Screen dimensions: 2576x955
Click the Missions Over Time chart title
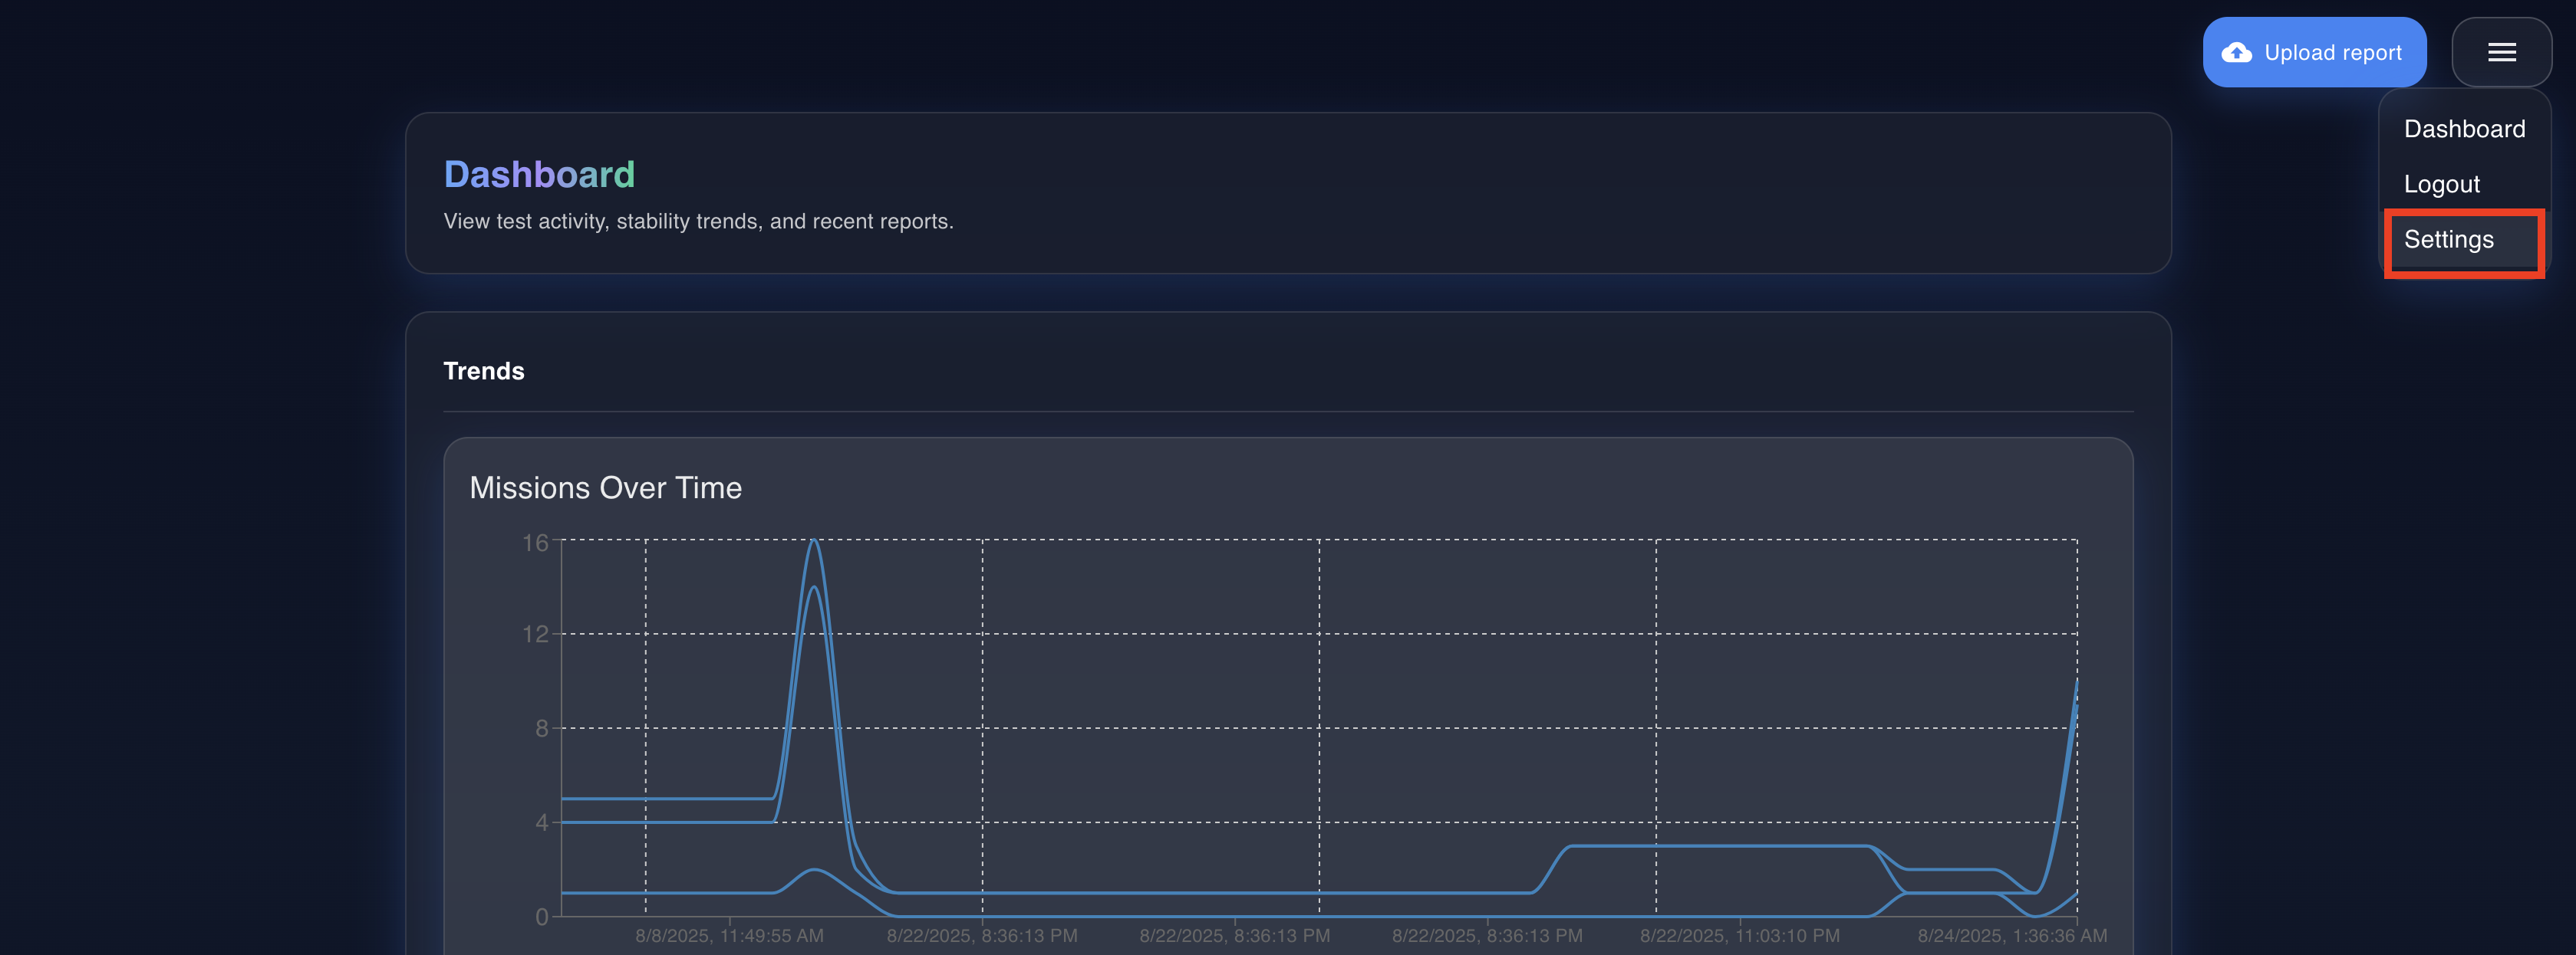(x=605, y=487)
